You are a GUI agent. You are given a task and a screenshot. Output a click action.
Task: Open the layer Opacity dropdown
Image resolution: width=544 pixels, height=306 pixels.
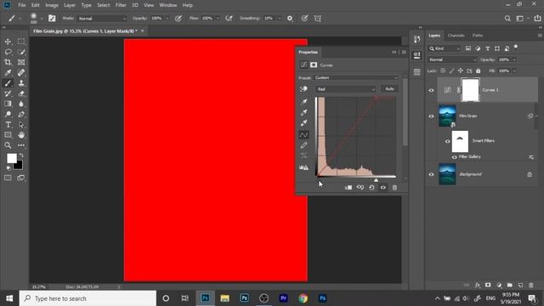(x=514, y=59)
